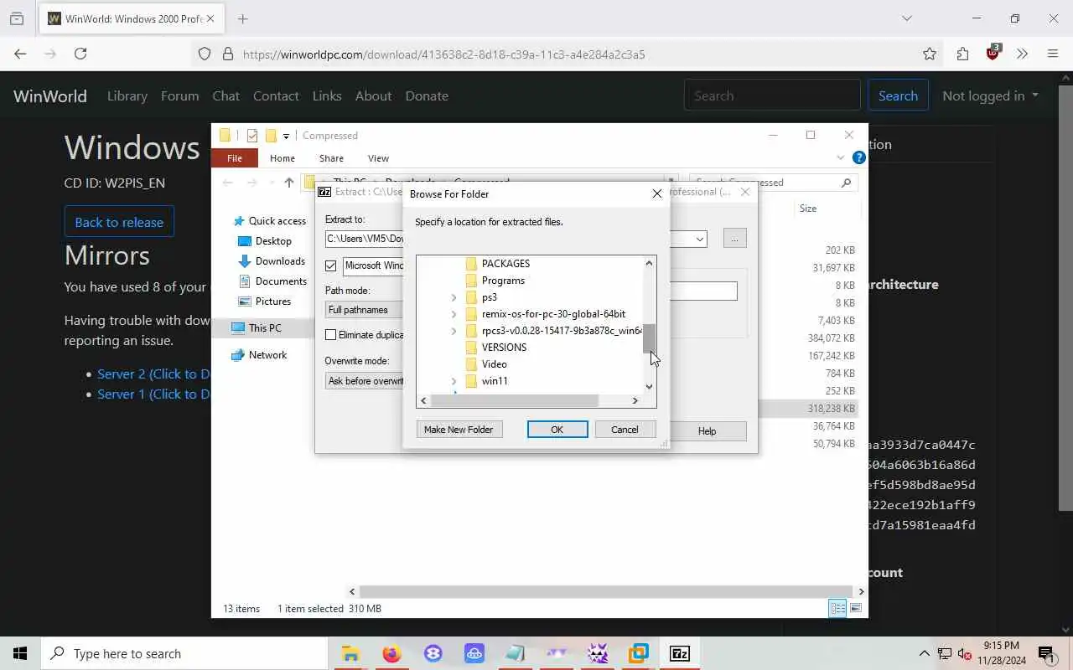Open Firefox extensions puzzle icon

click(962, 54)
